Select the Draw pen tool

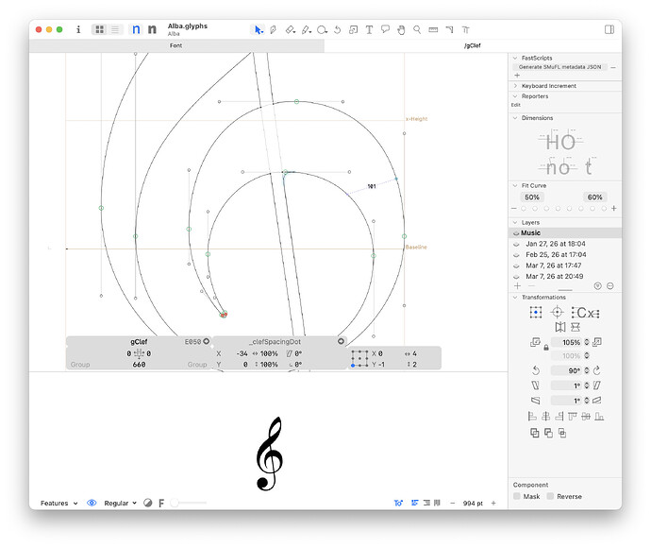pyautogui.click(x=273, y=30)
